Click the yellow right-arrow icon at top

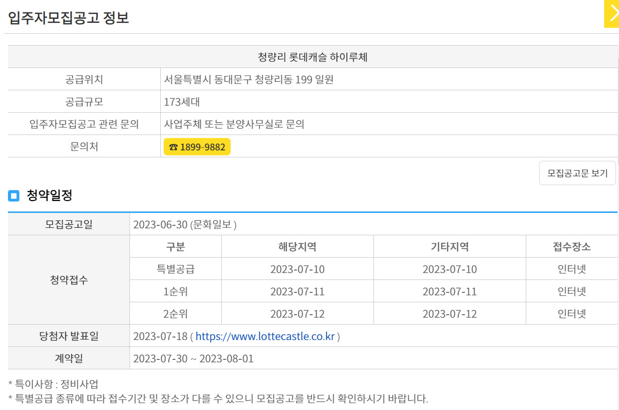pos(612,14)
